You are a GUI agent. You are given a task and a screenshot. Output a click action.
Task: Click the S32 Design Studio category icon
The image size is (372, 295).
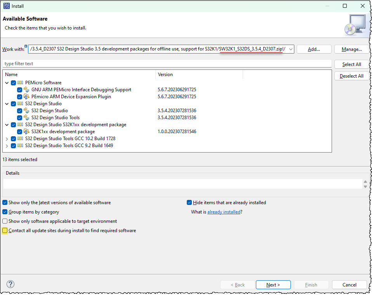click(20, 104)
